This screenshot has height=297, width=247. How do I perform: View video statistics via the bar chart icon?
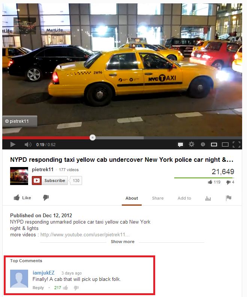(208, 198)
